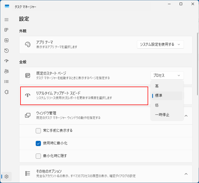Click the ウィンドウ管理 title text
The height and width of the screenshot is (183, 199).
[x=46, y=113]
